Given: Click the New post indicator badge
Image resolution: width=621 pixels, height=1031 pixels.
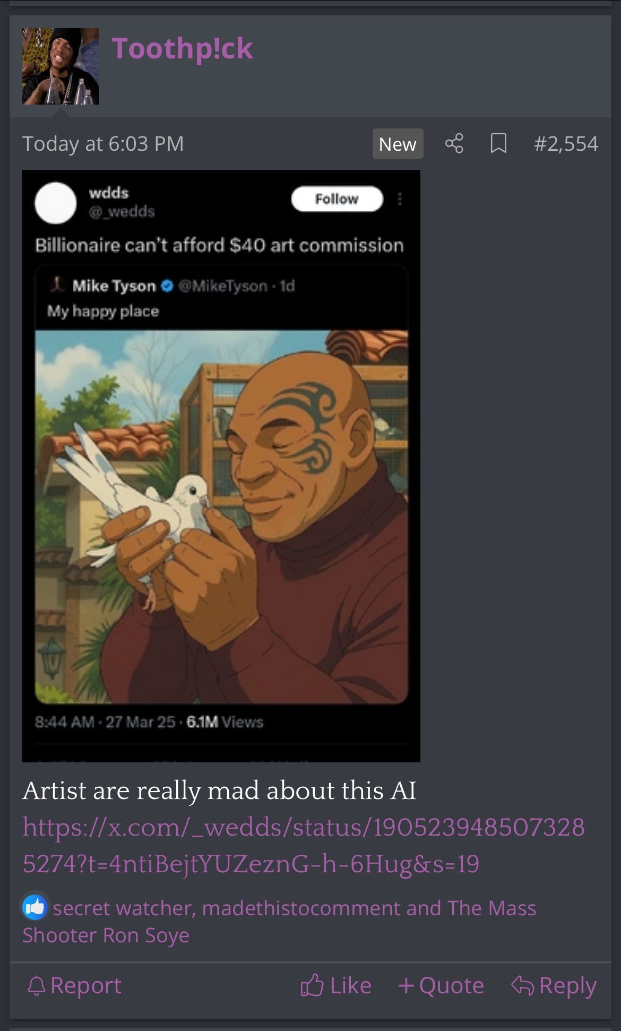Looking at the screenshot, I should (x=398, y=143).
